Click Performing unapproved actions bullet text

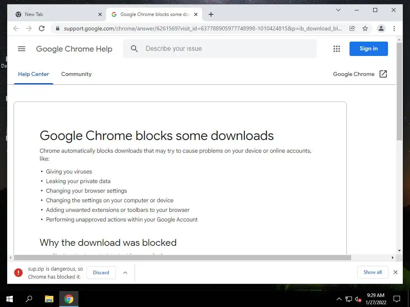[x=122, y=219]
